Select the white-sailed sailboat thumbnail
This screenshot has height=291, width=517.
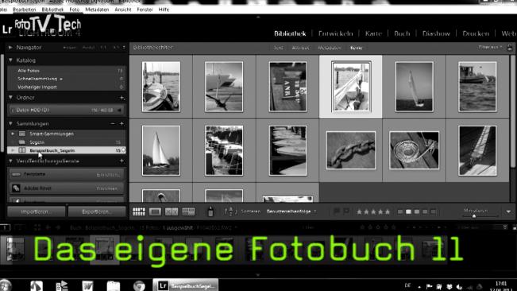coord(161,150)
